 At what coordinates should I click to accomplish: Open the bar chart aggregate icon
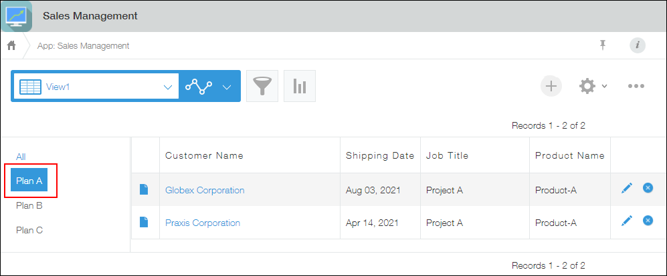click(300, 86)
